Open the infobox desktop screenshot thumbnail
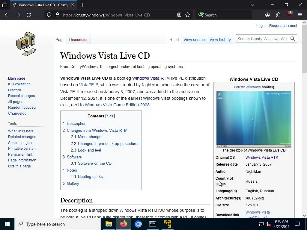Screen dimensions: 307x230 pos(254,119)
